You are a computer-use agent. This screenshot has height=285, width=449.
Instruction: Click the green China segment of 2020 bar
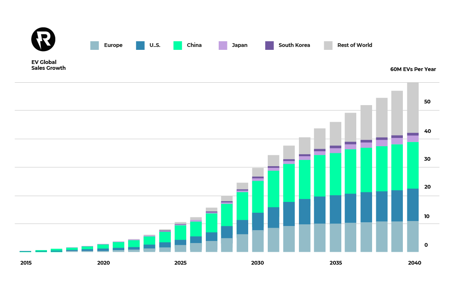tap(103, 246)
